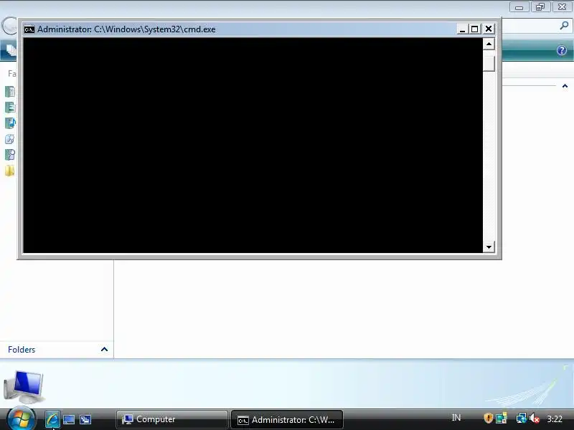Close the Computer Explorer window

tap(562, 7)
